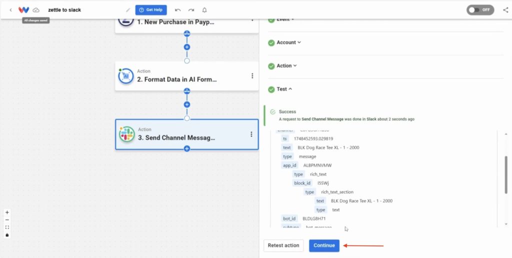The height and width of the screenshot is (258, 512).
Task: Click the bot_id value BLDLG8H71
Action: (x=314, y=218)
